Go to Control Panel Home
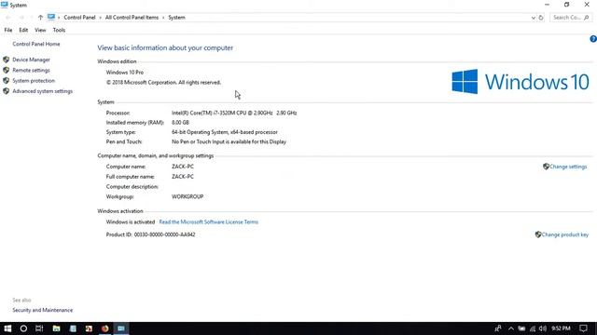 pyautogui.click(x=36, y=44)
